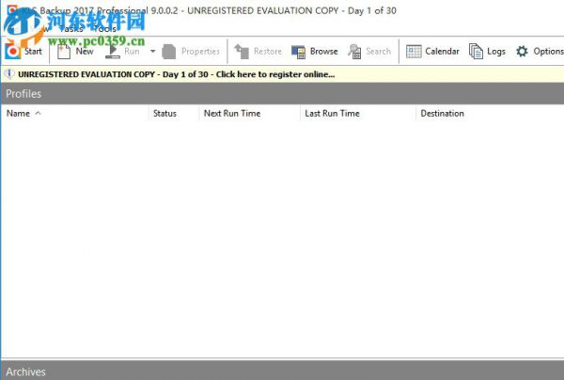Click Browse archive toolbar icon
The width and height of the screenshot is (564, 380).
tap(298, 52)
